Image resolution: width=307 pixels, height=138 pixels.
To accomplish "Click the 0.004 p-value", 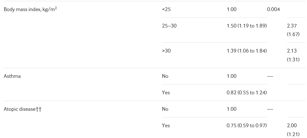I will tap(273, 9).
